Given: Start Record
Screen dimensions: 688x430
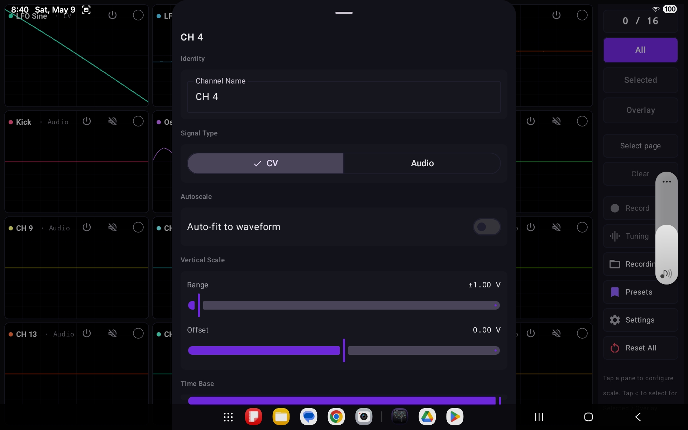Looking at the screenshot, I should (x=630, y=208).
